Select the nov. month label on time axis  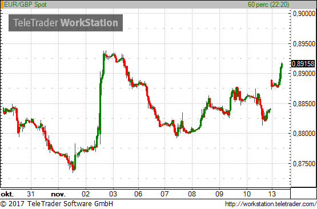(58, 195)
